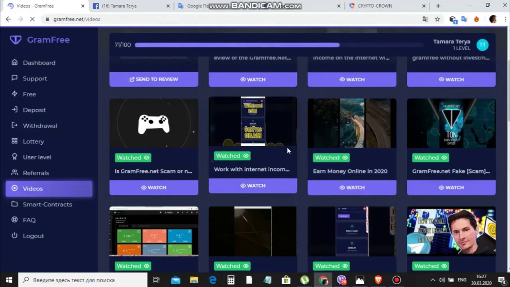This screenshot has height=287, width=510.
Task: Stop the page from loading
Action: pos(32,19)
